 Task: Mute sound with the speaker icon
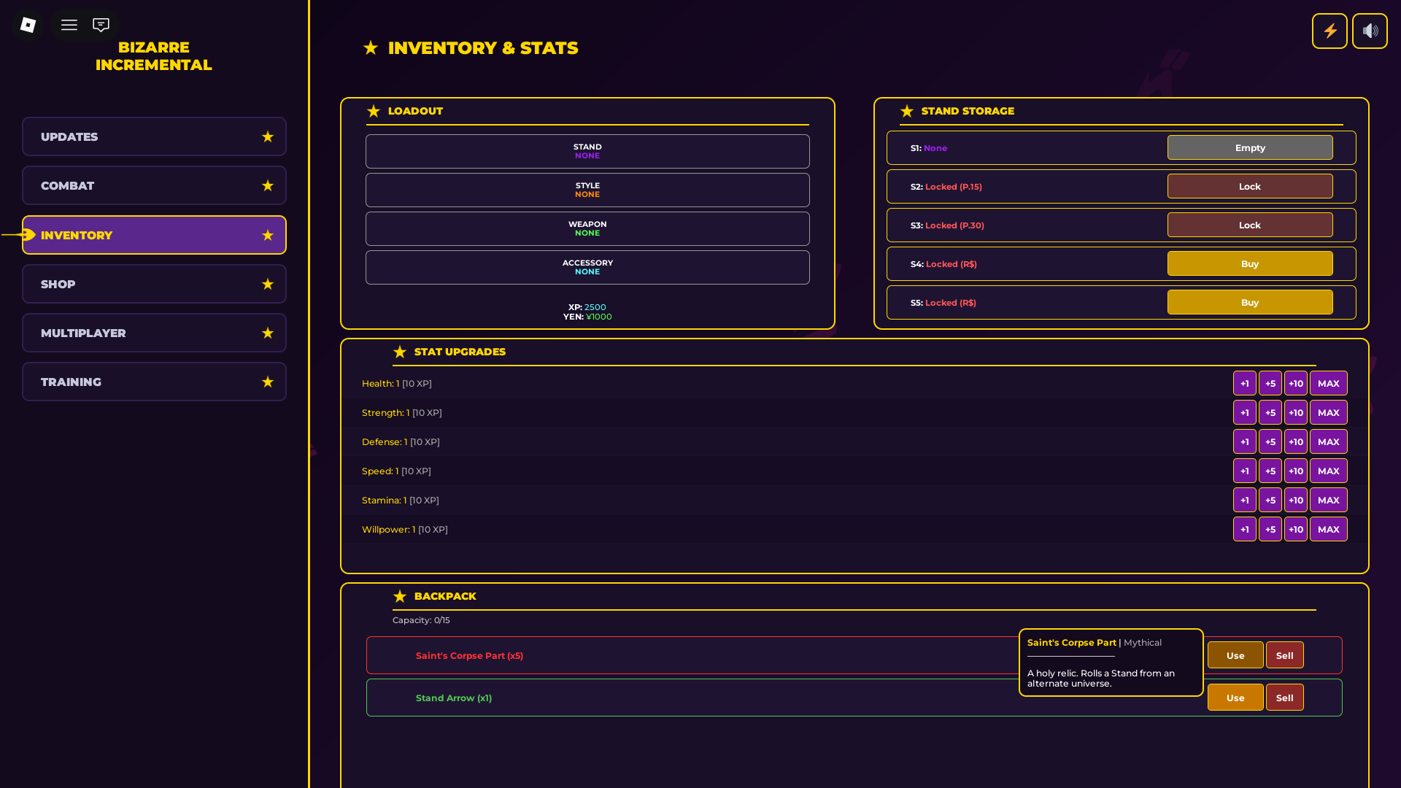coord(1370,31)
